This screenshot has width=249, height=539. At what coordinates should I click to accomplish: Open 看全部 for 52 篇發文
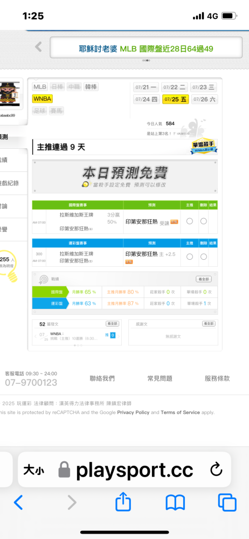point(112,324)
